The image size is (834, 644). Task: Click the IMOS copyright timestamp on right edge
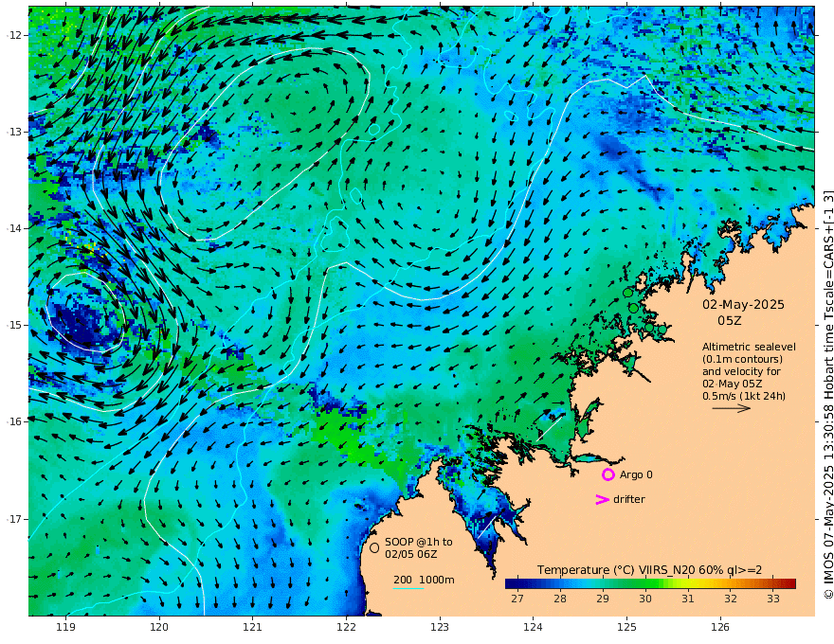click(x=827, y=394)
